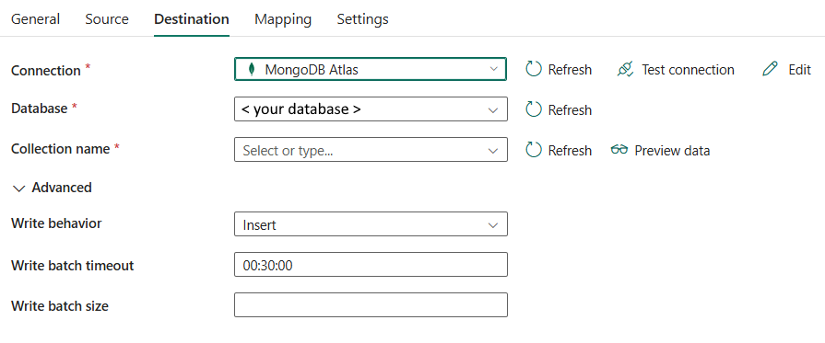Click the Preview data link text
The width and height of the screenshot is (825, 343).
pyautogui.click(x=672, y=150)
